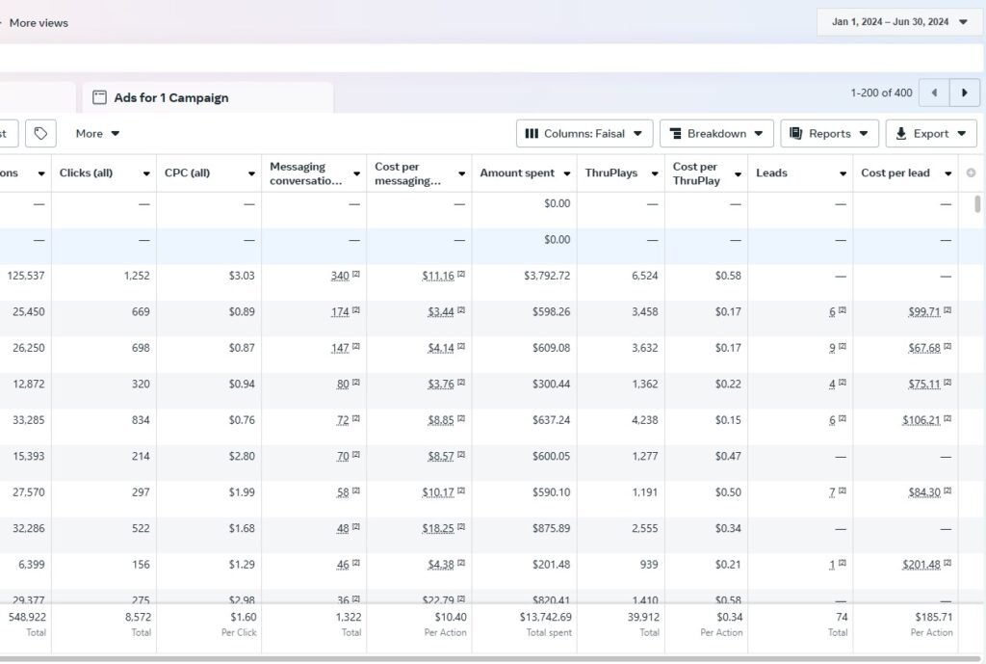The image size is (986, 664).
Task: Click the footnote icon beside $99.71 cost per lead
Action: pyautogui.click(x=947, y=310)
